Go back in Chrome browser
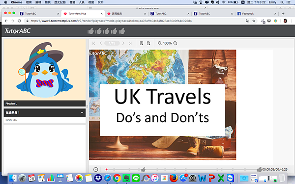 click(x=6, y=21)
